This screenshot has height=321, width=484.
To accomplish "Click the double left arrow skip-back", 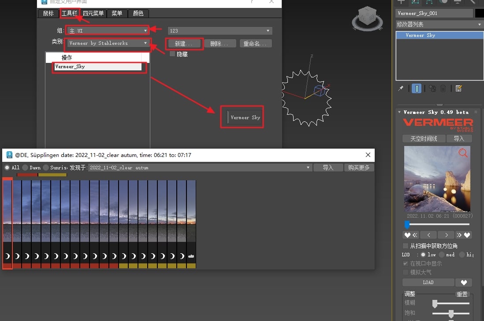I will [415, 235].
